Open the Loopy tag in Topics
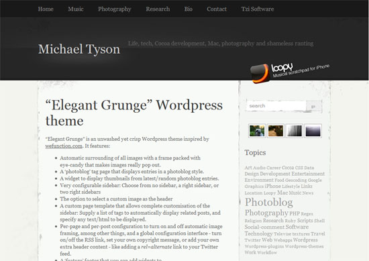The width and height of the screenshot is (369, 261). click(x=270, y=193)
